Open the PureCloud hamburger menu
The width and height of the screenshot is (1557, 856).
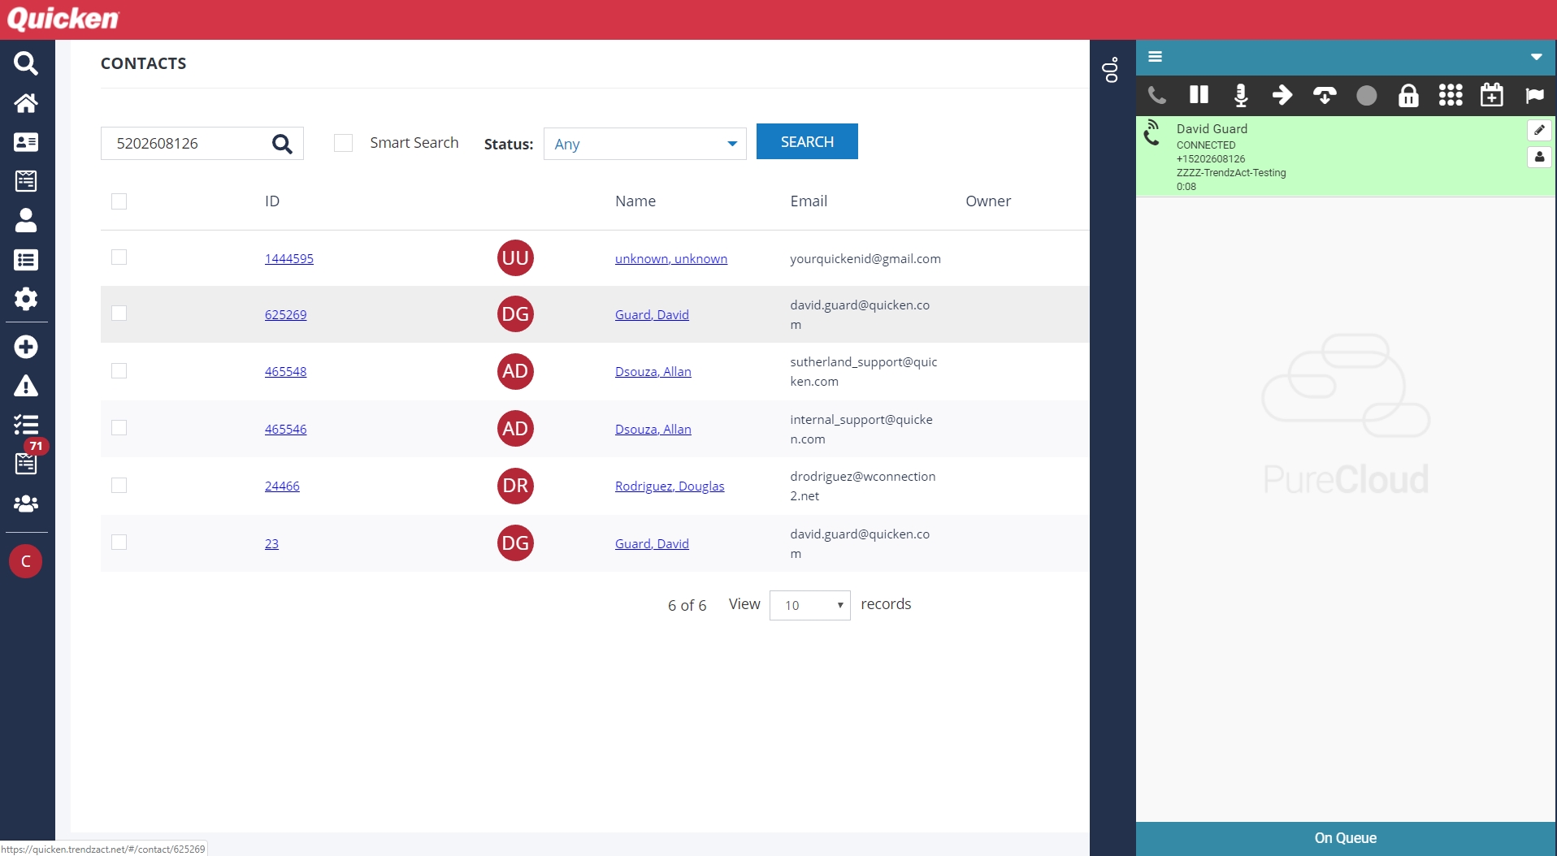(1155, 57)
